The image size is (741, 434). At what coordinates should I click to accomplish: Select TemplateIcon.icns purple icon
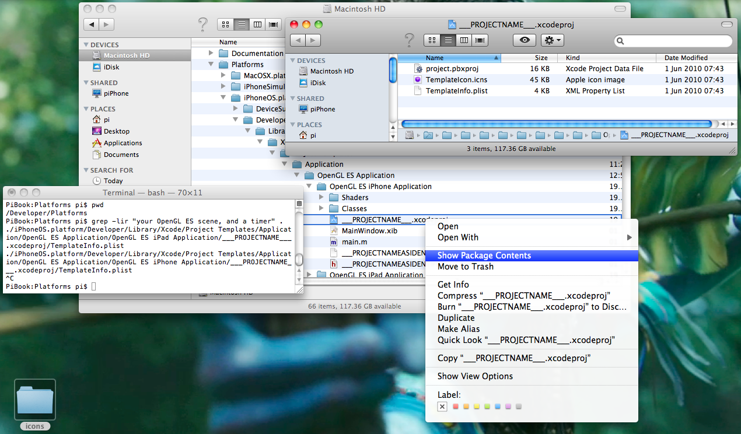pyautogui.click(x=418, y=80)
